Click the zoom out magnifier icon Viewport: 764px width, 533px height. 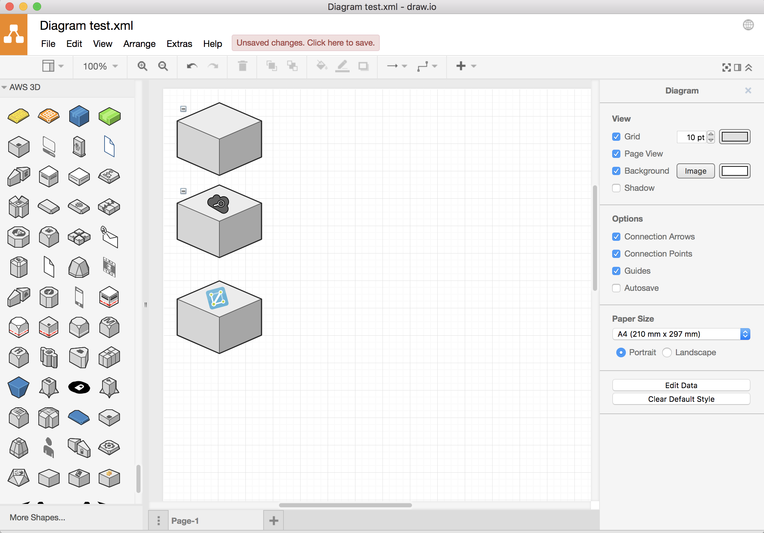click(x=163, y=66)
